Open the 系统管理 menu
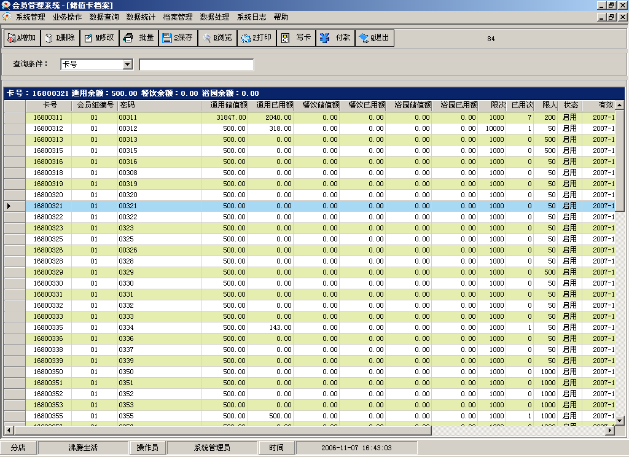The height and width of the screenshot is (457, 629). coord(30,17)
